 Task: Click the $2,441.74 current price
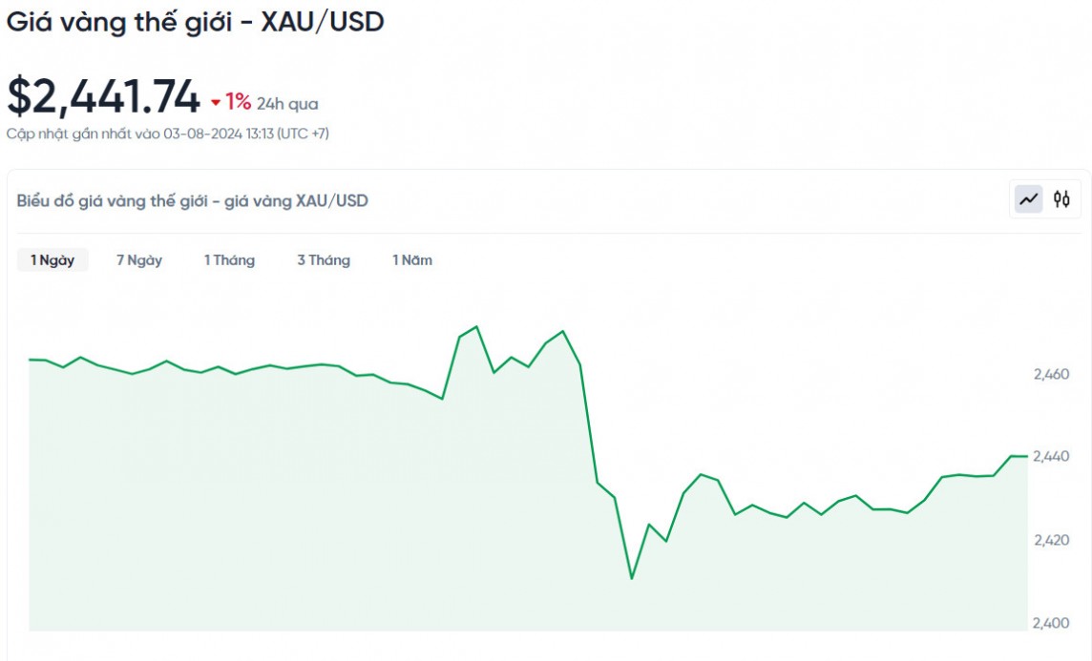point(103,97)
